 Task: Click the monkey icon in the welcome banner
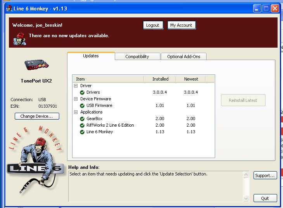(x=20, y=39)
